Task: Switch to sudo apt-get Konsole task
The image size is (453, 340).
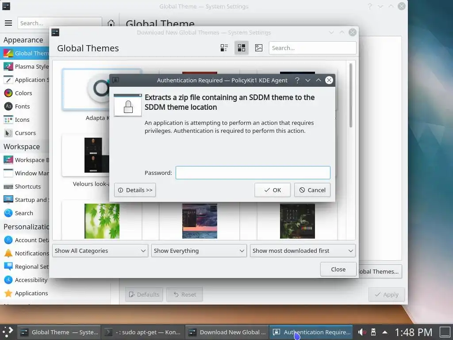Action: 144,332
